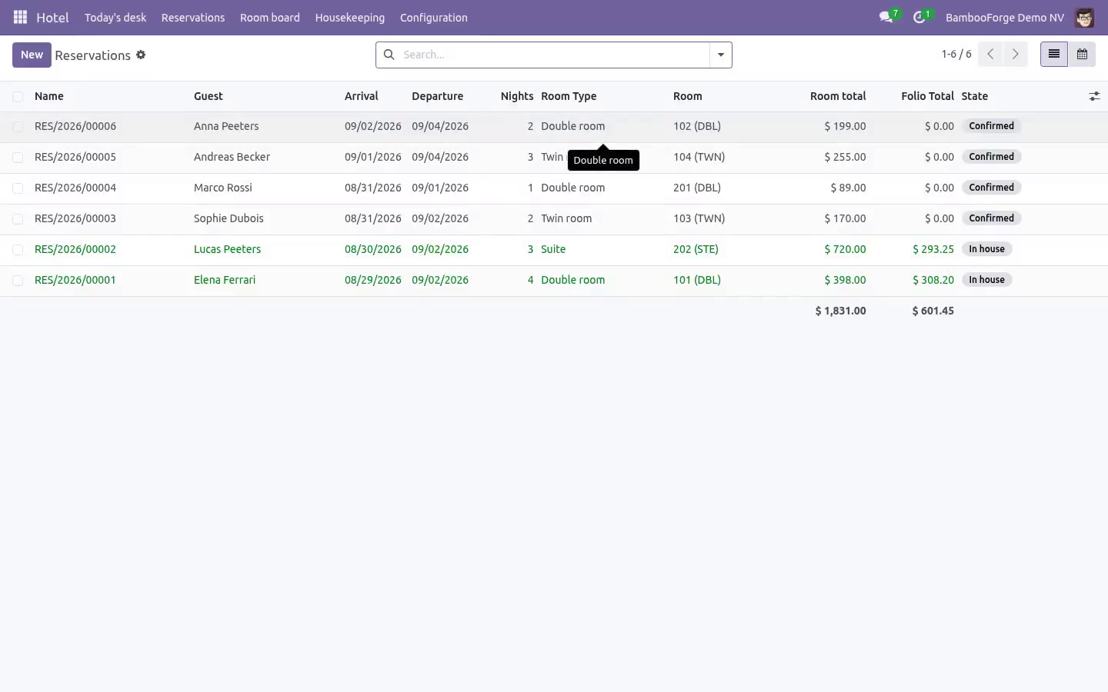Open the conversations chat icon
Viewport: 1108px width, 692px height.
coord(886,17)
